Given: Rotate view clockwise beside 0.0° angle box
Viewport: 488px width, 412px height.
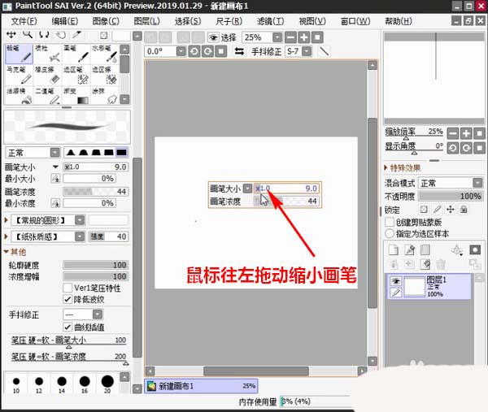Looking at the screenshot, I should (207, 51).
